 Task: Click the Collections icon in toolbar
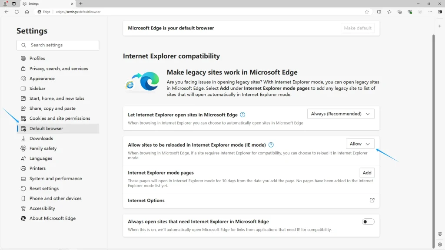pyautogui.click(x=399, y=12)
